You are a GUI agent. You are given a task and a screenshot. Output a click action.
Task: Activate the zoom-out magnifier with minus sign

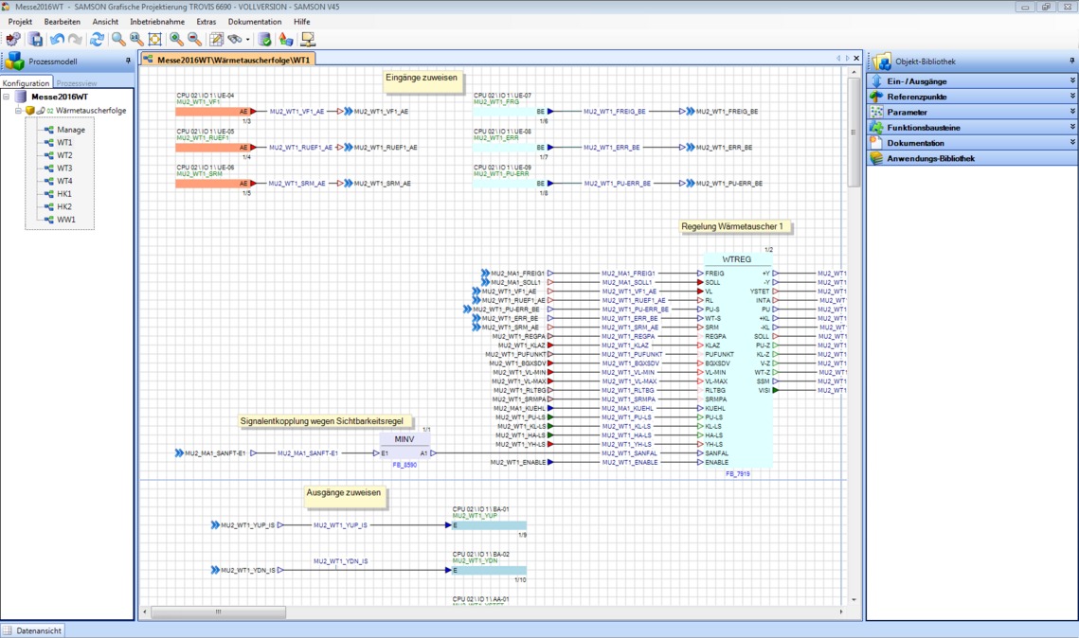(x=192, y=40)
